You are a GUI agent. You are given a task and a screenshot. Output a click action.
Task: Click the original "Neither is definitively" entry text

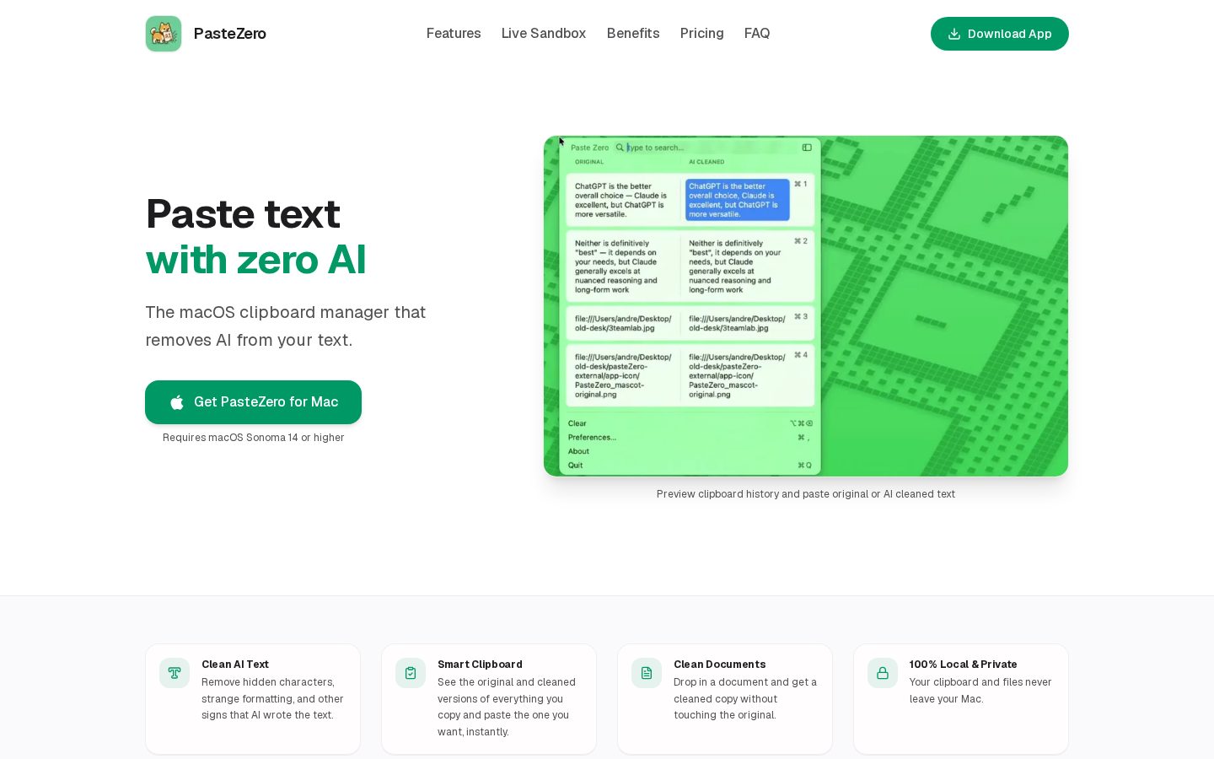[617, 266]
